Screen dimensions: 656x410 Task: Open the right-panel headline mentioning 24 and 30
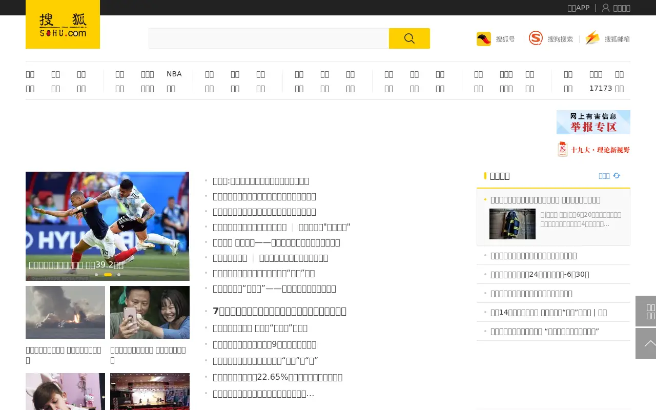click(540, 274)
